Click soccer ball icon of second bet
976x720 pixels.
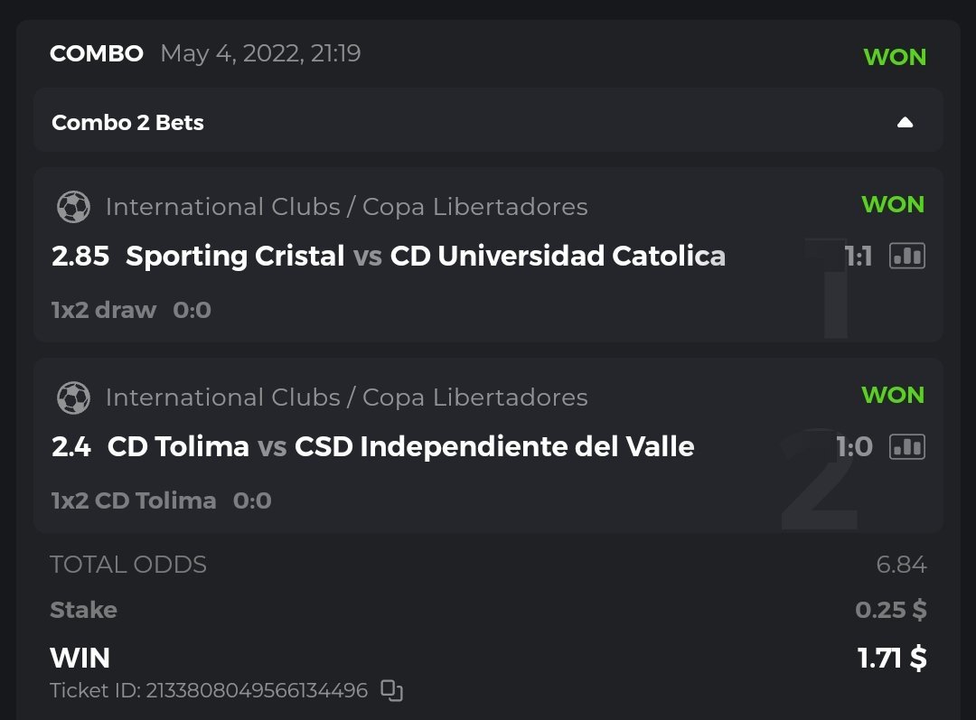pyautogui.click(x=73, y=397)
